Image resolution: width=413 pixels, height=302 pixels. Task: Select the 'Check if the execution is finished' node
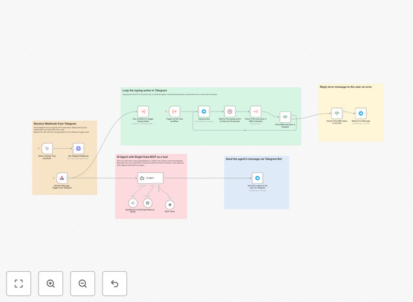[x=255, y=112]
